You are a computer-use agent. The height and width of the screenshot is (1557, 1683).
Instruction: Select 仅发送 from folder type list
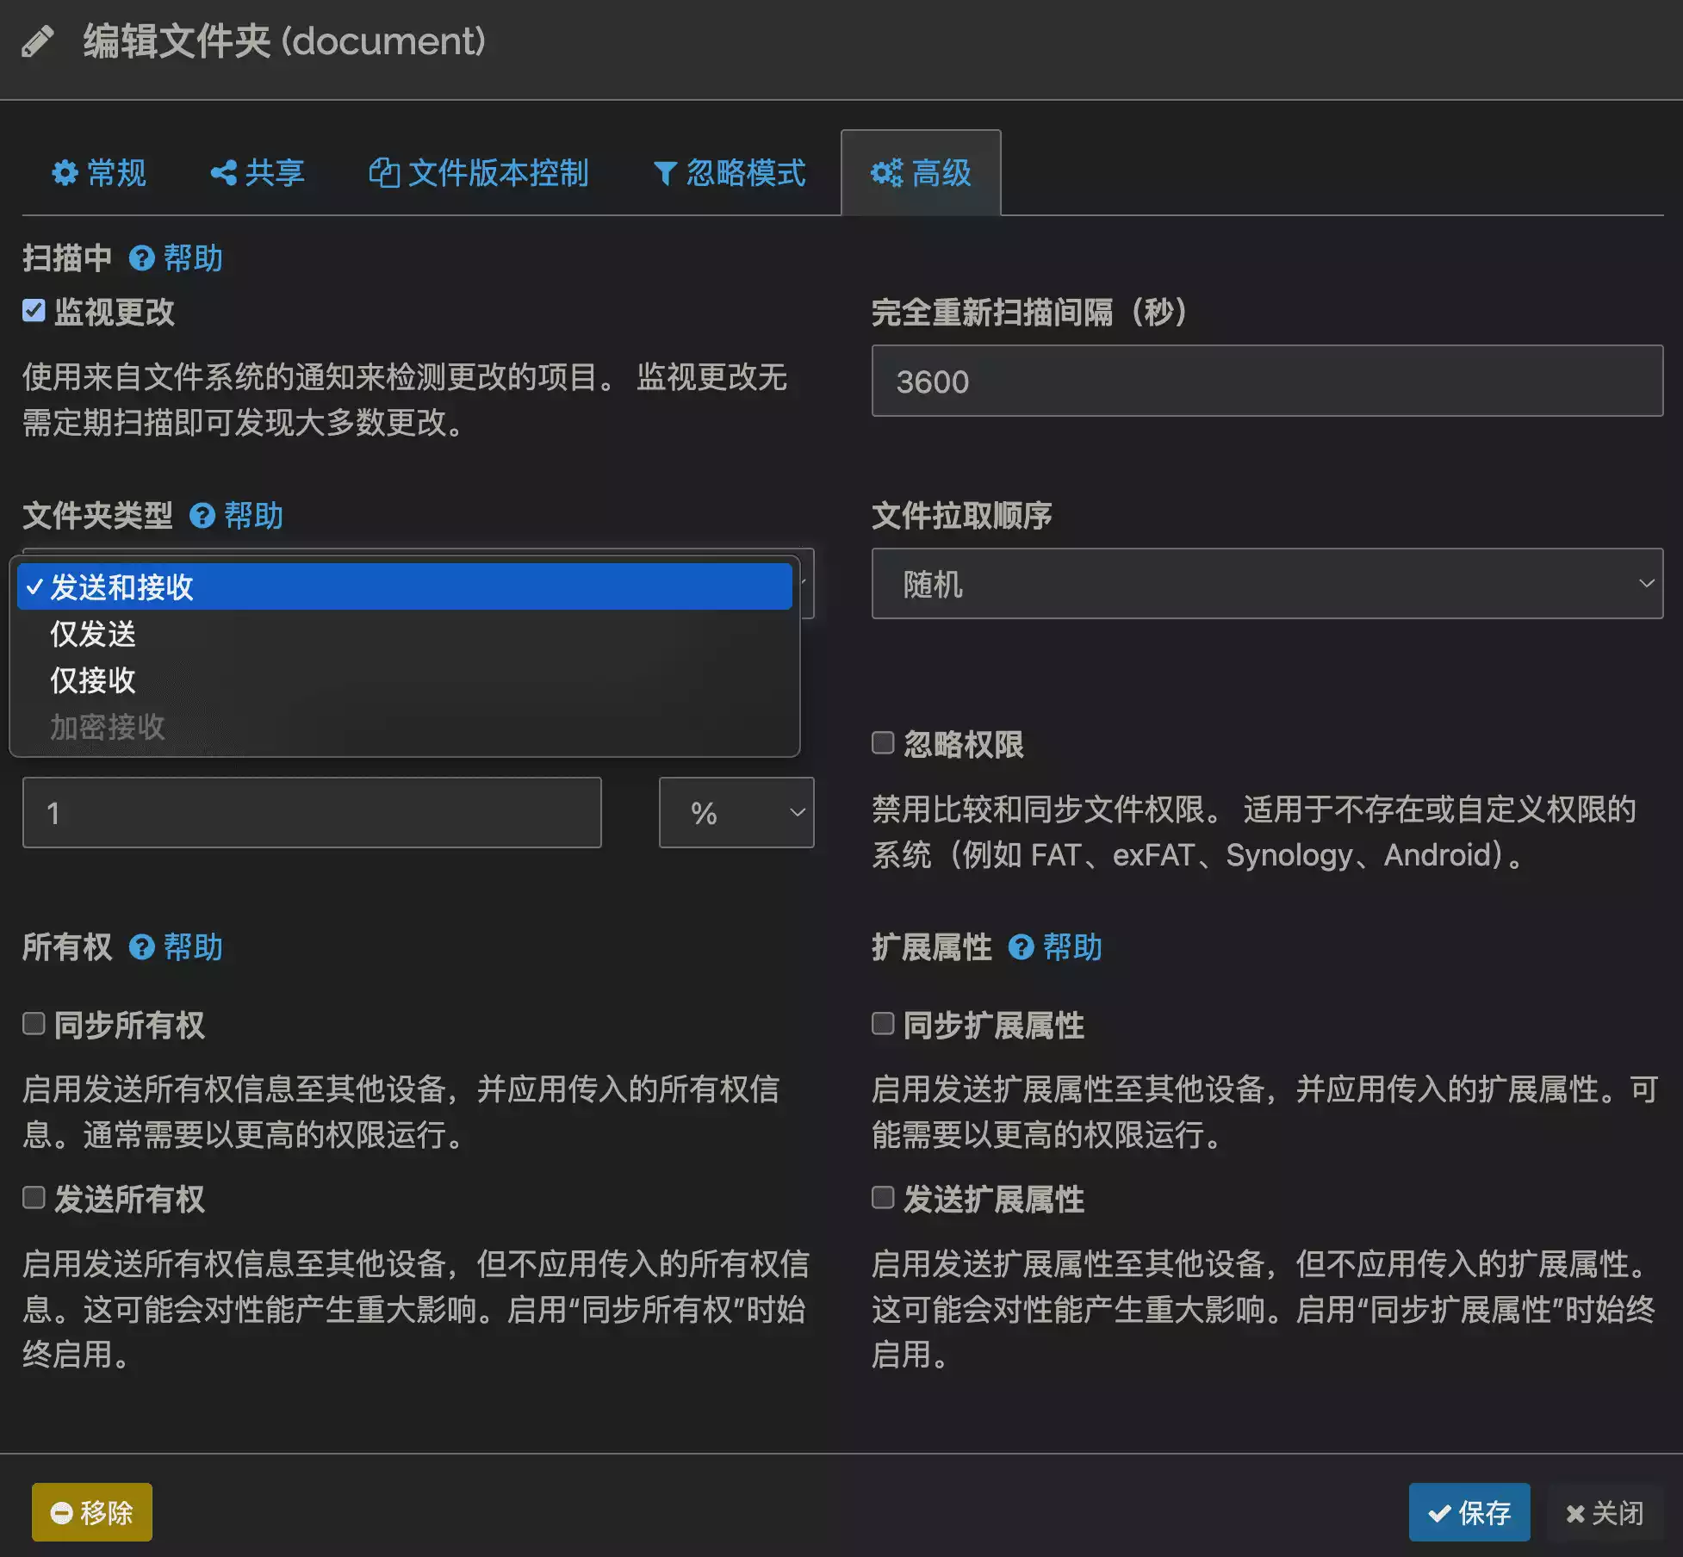(x=93, y=635)
